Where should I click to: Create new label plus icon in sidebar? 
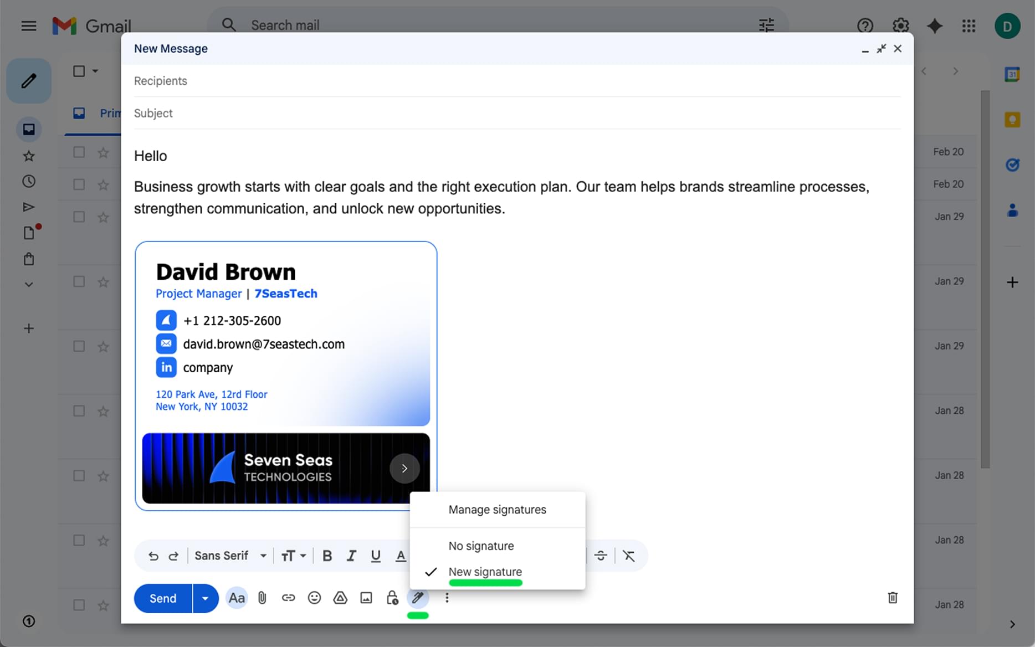point(29,328)
